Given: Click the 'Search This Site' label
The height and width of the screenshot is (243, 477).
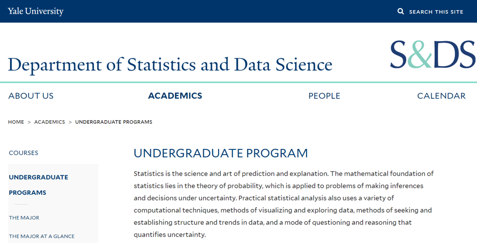Looking at the screenshot, I should 436,12.
